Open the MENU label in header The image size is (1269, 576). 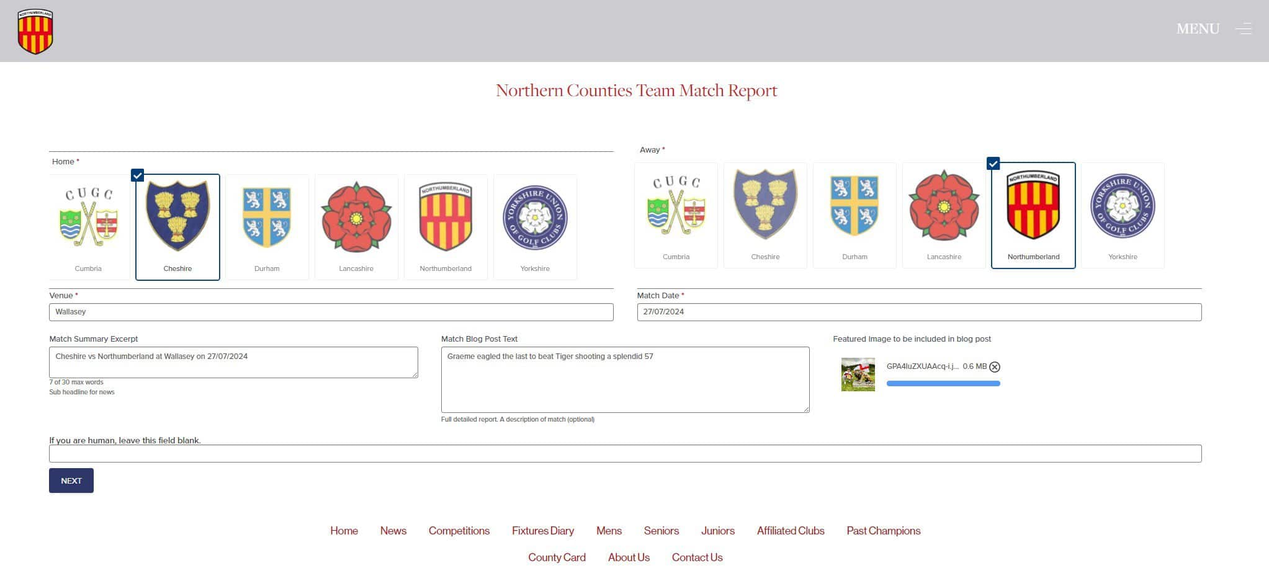click(x=1198, y=29)
